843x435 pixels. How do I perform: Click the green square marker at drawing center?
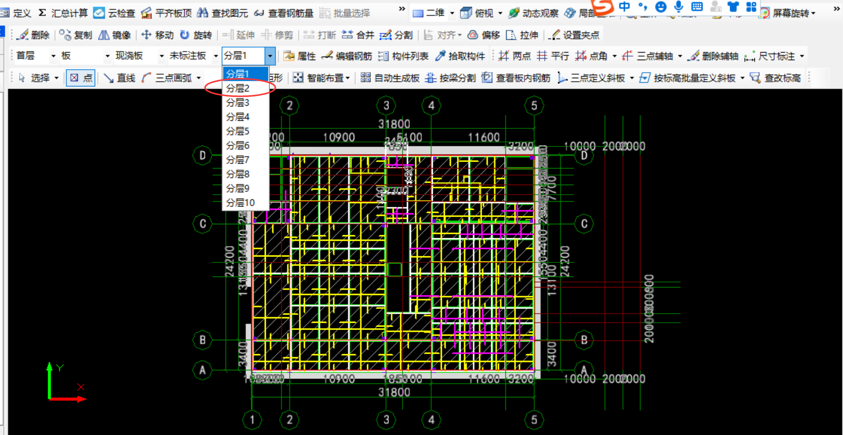(x=395, y=269)
